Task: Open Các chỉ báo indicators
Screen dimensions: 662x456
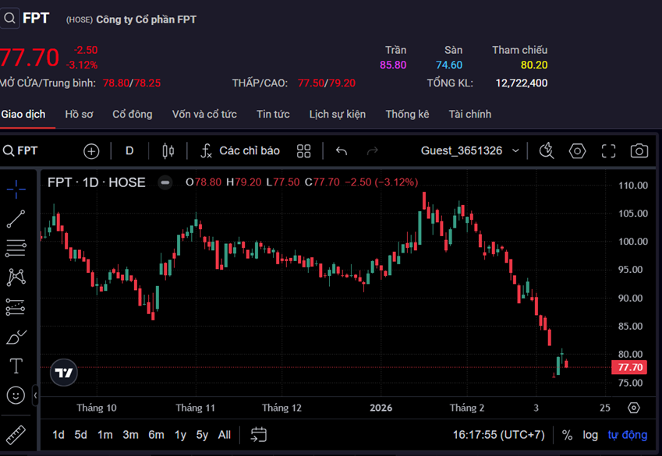Action: 240,150
